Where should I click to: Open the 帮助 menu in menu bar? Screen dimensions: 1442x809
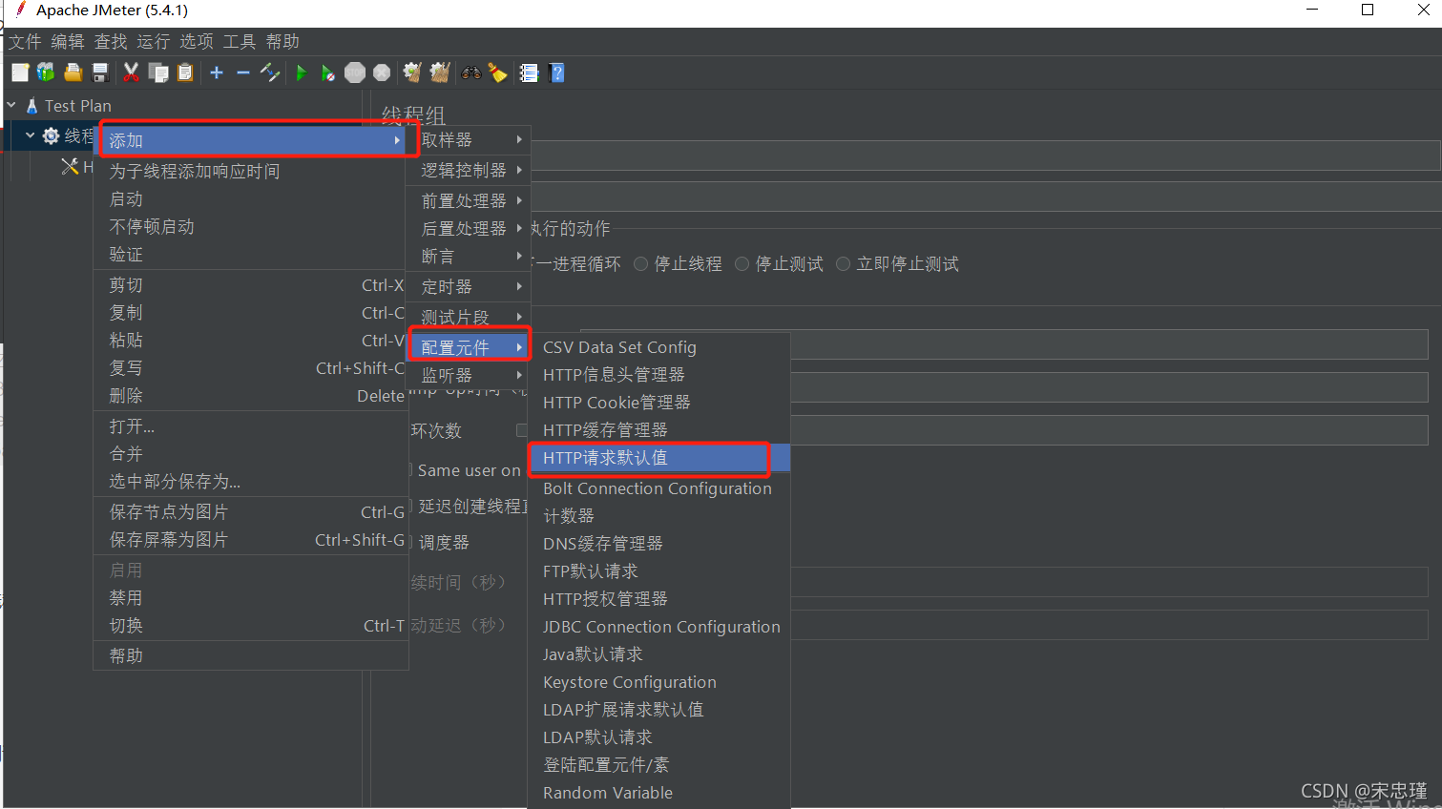tap(282, 41)
